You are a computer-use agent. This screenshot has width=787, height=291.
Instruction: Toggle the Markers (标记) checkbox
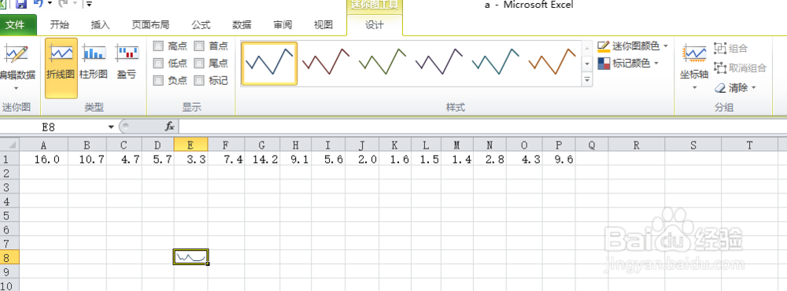tap(199, 80)
